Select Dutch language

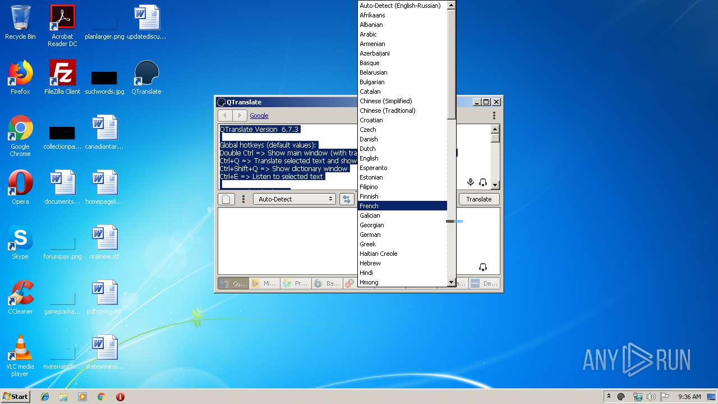(402, 149)
